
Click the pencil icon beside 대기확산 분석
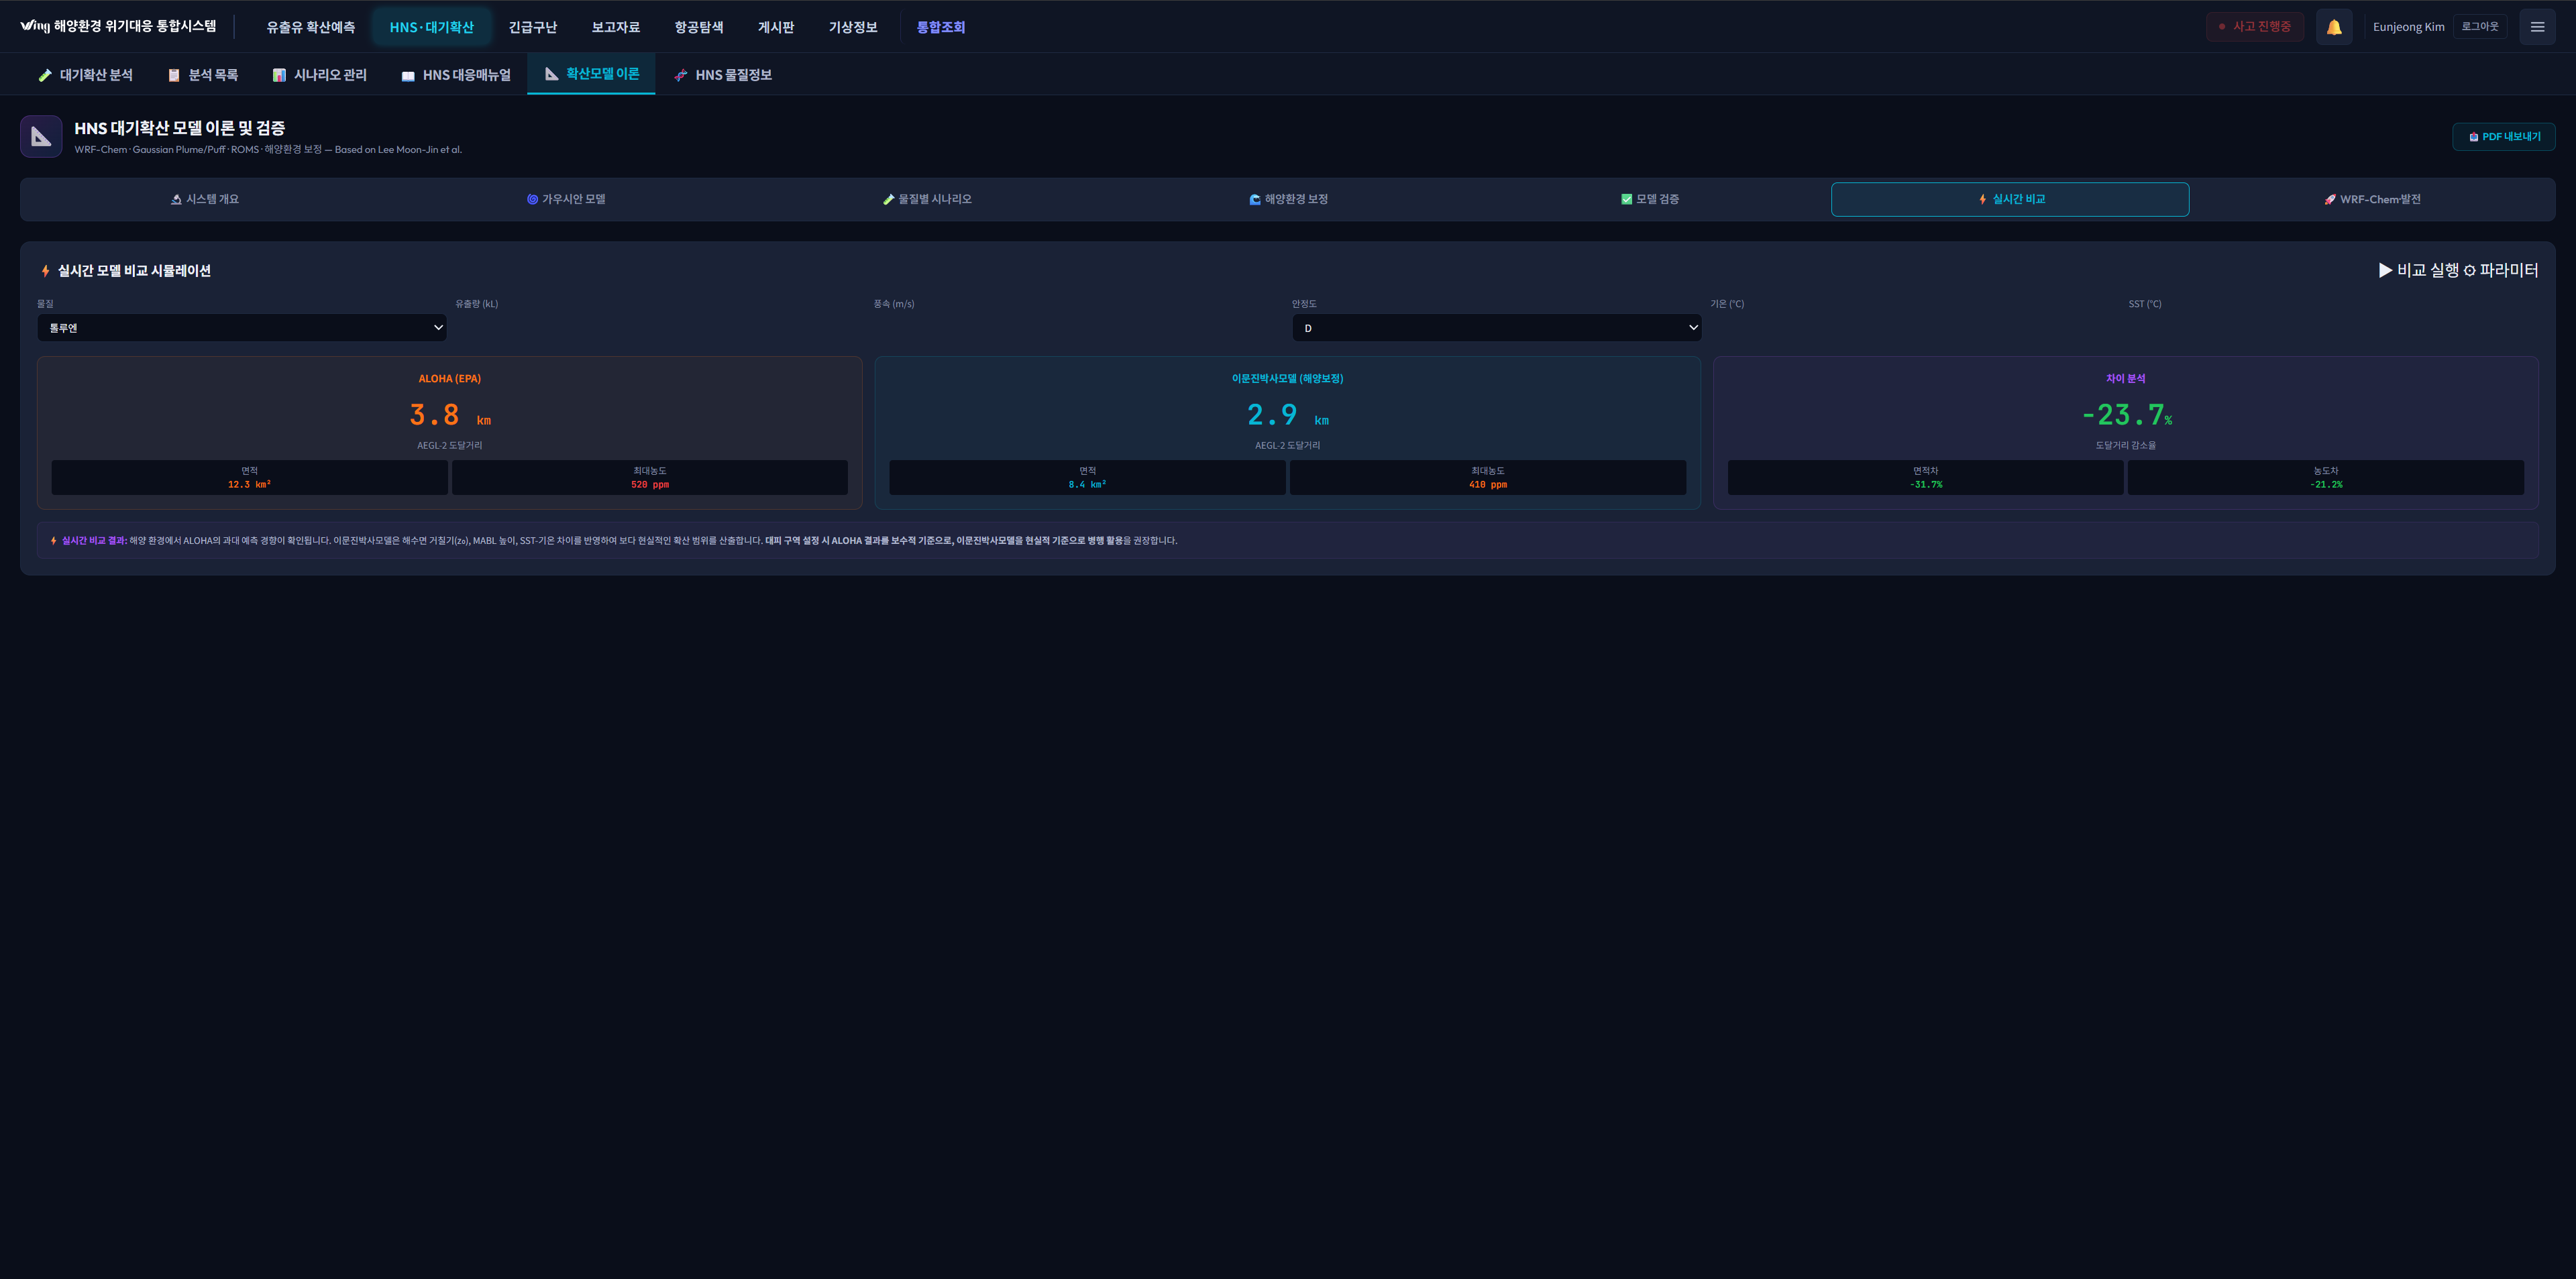click(x=45, y=75)
